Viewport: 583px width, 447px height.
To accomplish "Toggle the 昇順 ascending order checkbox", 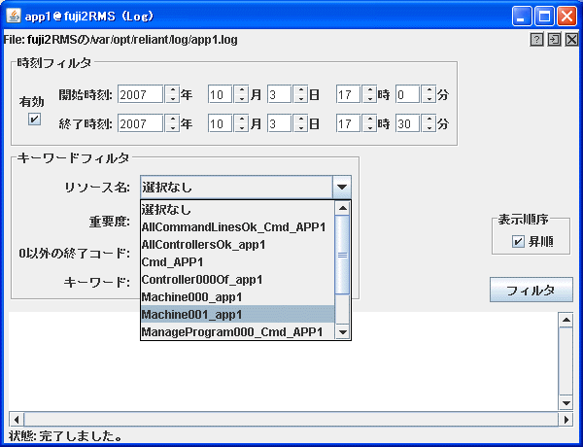I will (519, 241).
